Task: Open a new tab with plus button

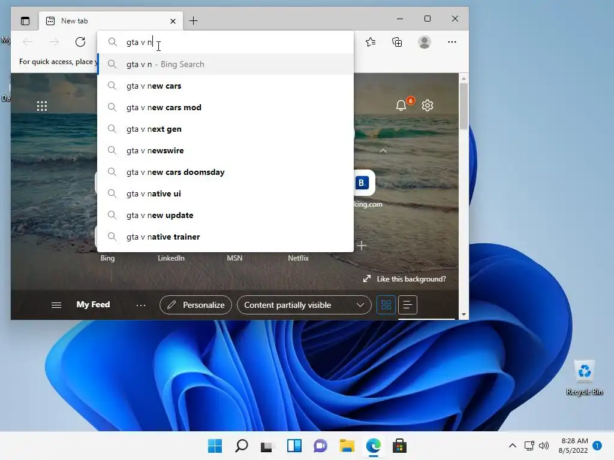Action: [194, 21]
